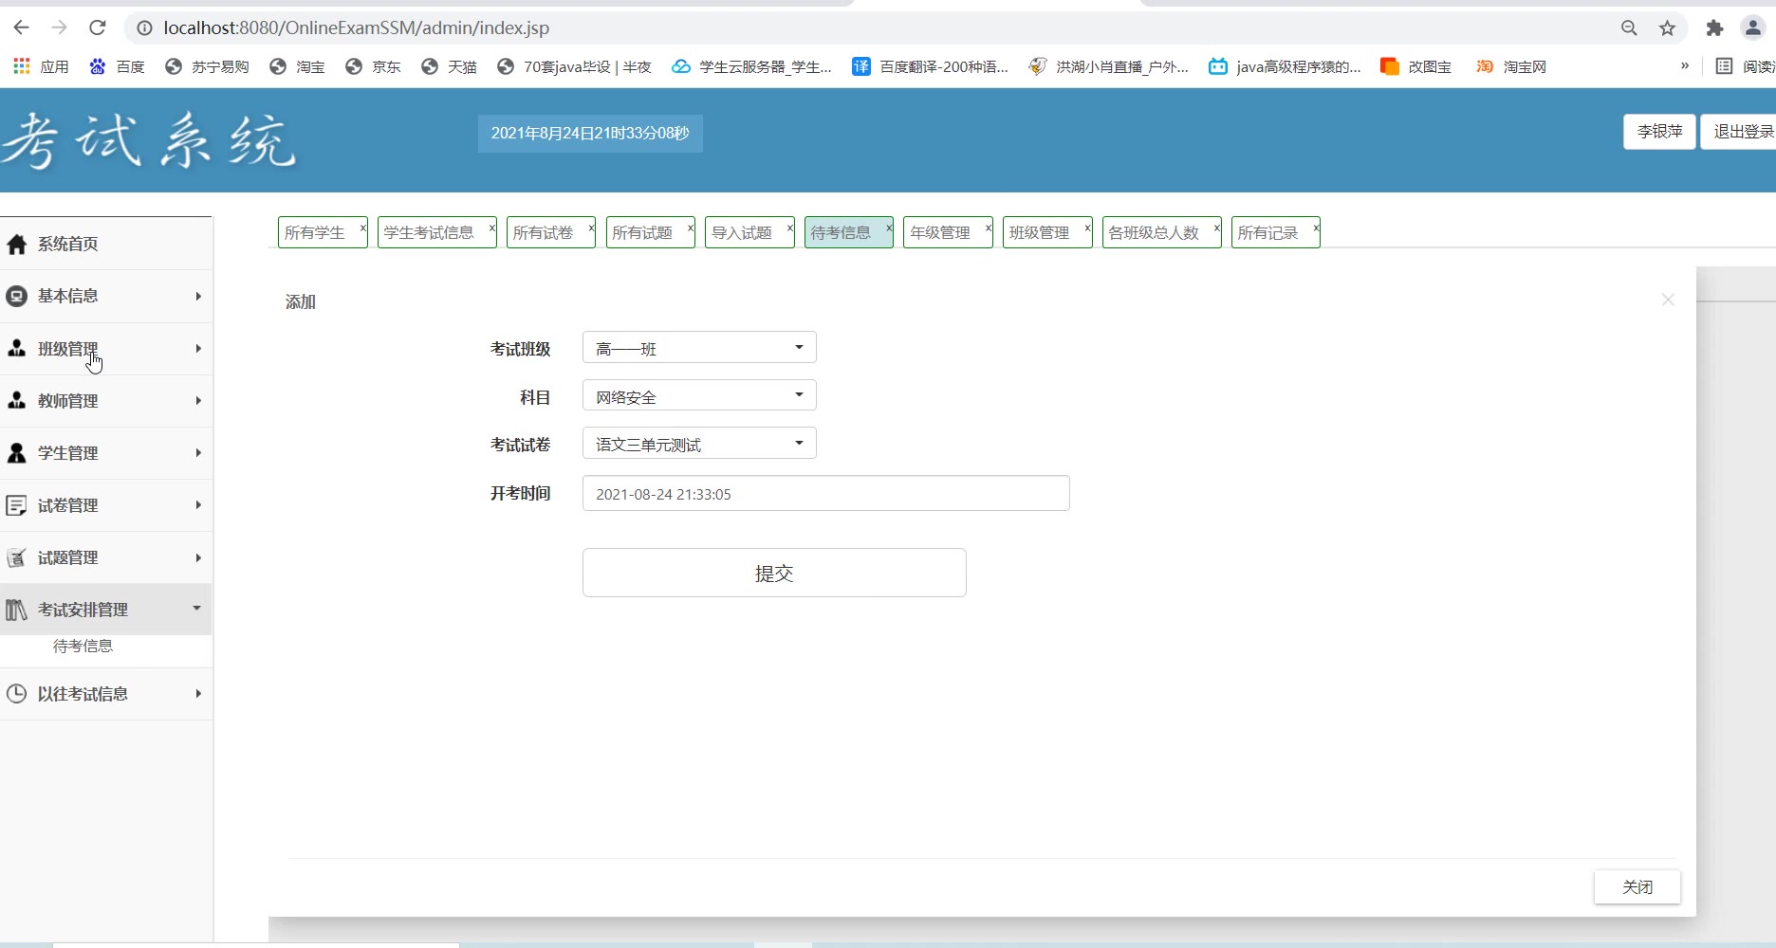
Task: Bookmark this page with the star icon
Action: coord(1667,27)
